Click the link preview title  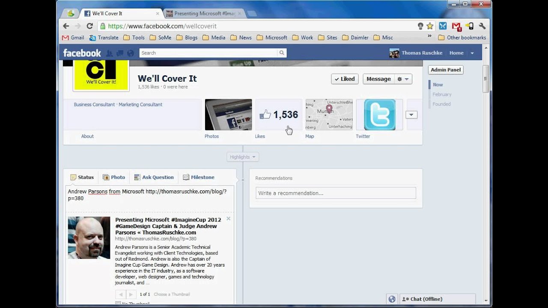168,226
